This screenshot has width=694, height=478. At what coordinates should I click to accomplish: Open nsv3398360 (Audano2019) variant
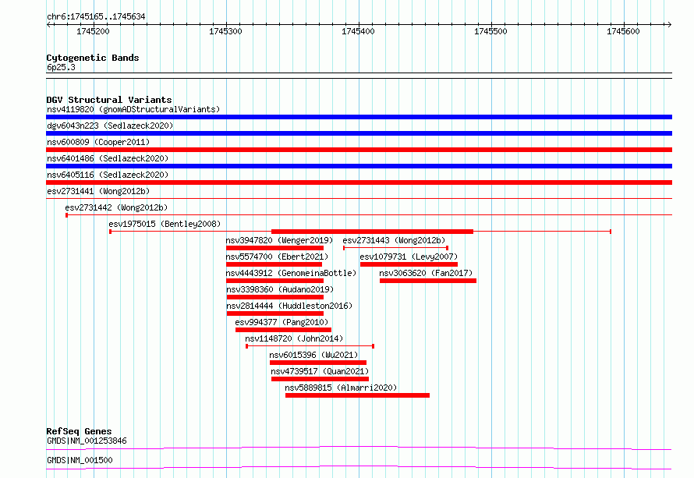pos(280,289)
